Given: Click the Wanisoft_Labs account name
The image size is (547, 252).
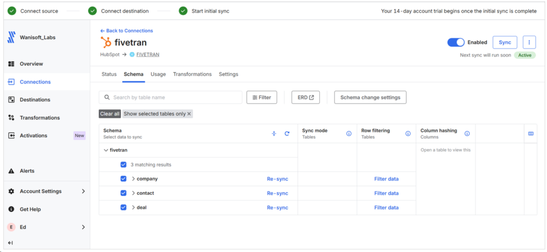Looking at the screenshot, I should tap(37, 37).
